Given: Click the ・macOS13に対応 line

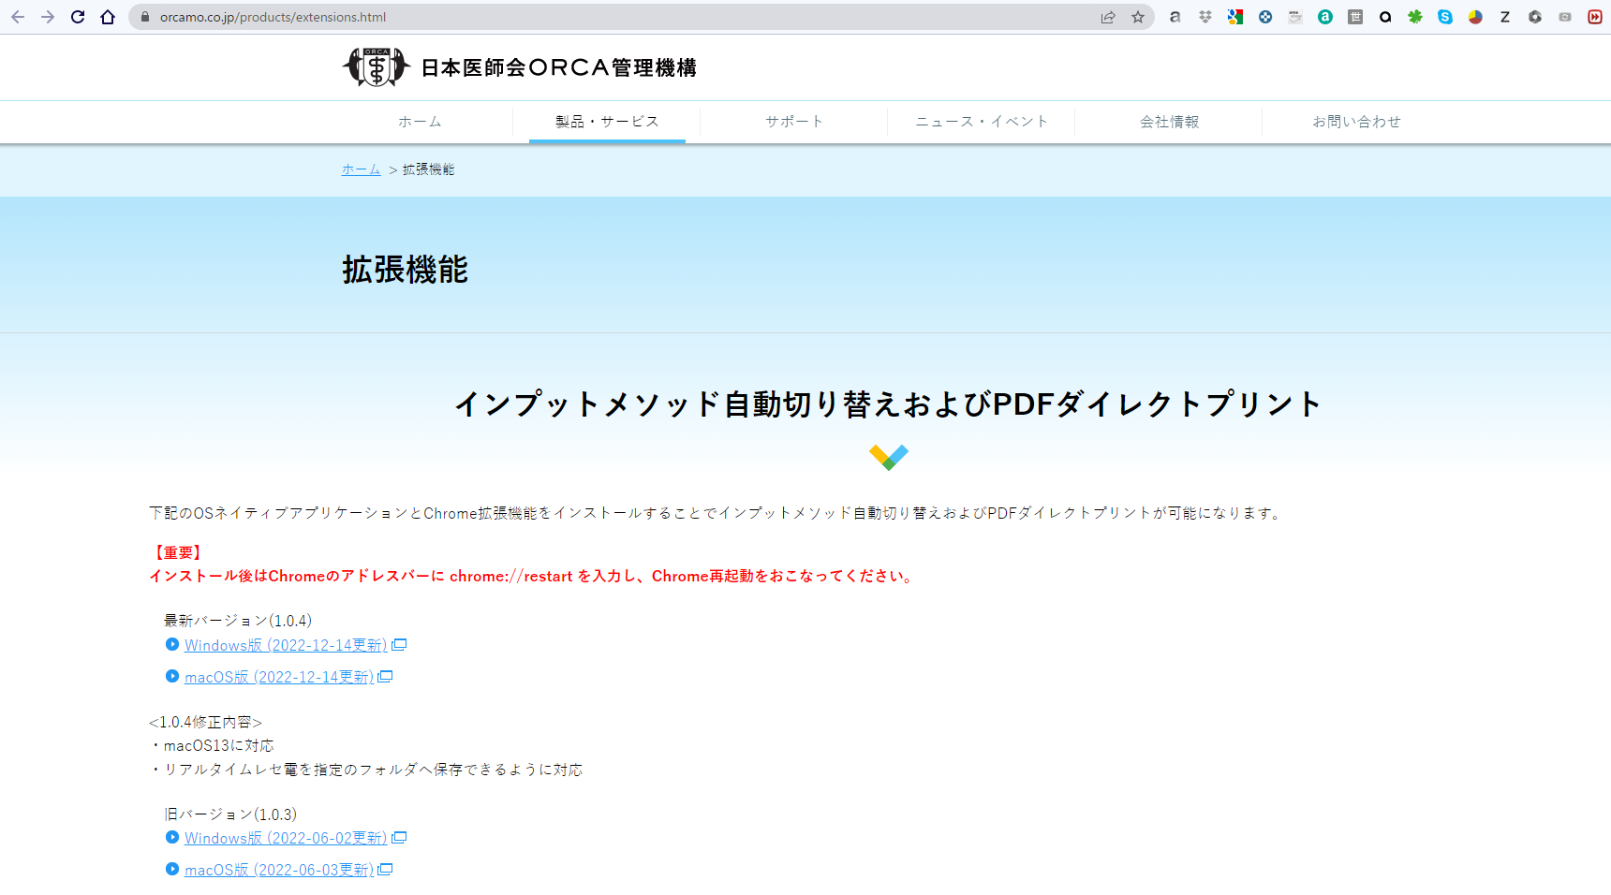Looking at the screenshot, I should pyautogui.click(x=212, y=745).
